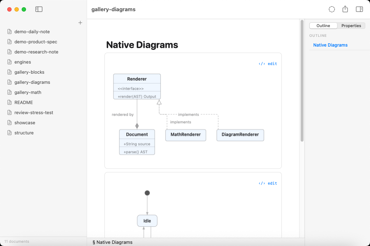Click the yellow minimize window button
The image size is (370, 246).
[x=17, y=9]
